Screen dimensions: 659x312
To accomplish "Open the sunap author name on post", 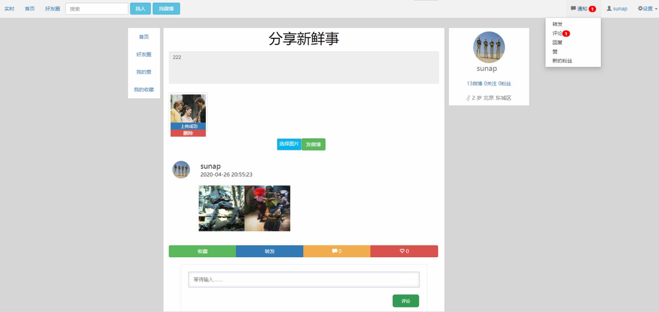I will 211,166.
